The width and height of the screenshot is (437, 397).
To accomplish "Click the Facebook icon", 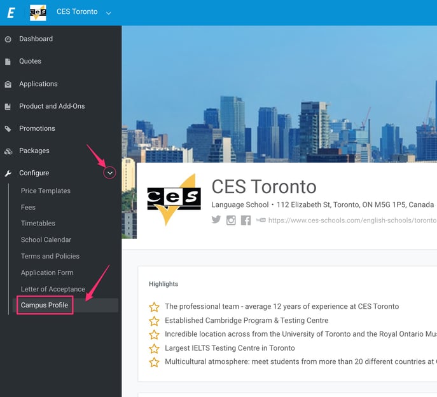I will 246,220.
